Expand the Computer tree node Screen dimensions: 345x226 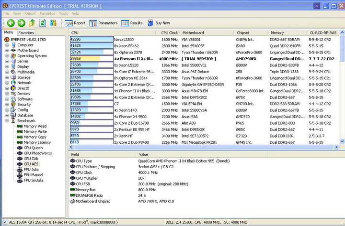click(7, 45)
